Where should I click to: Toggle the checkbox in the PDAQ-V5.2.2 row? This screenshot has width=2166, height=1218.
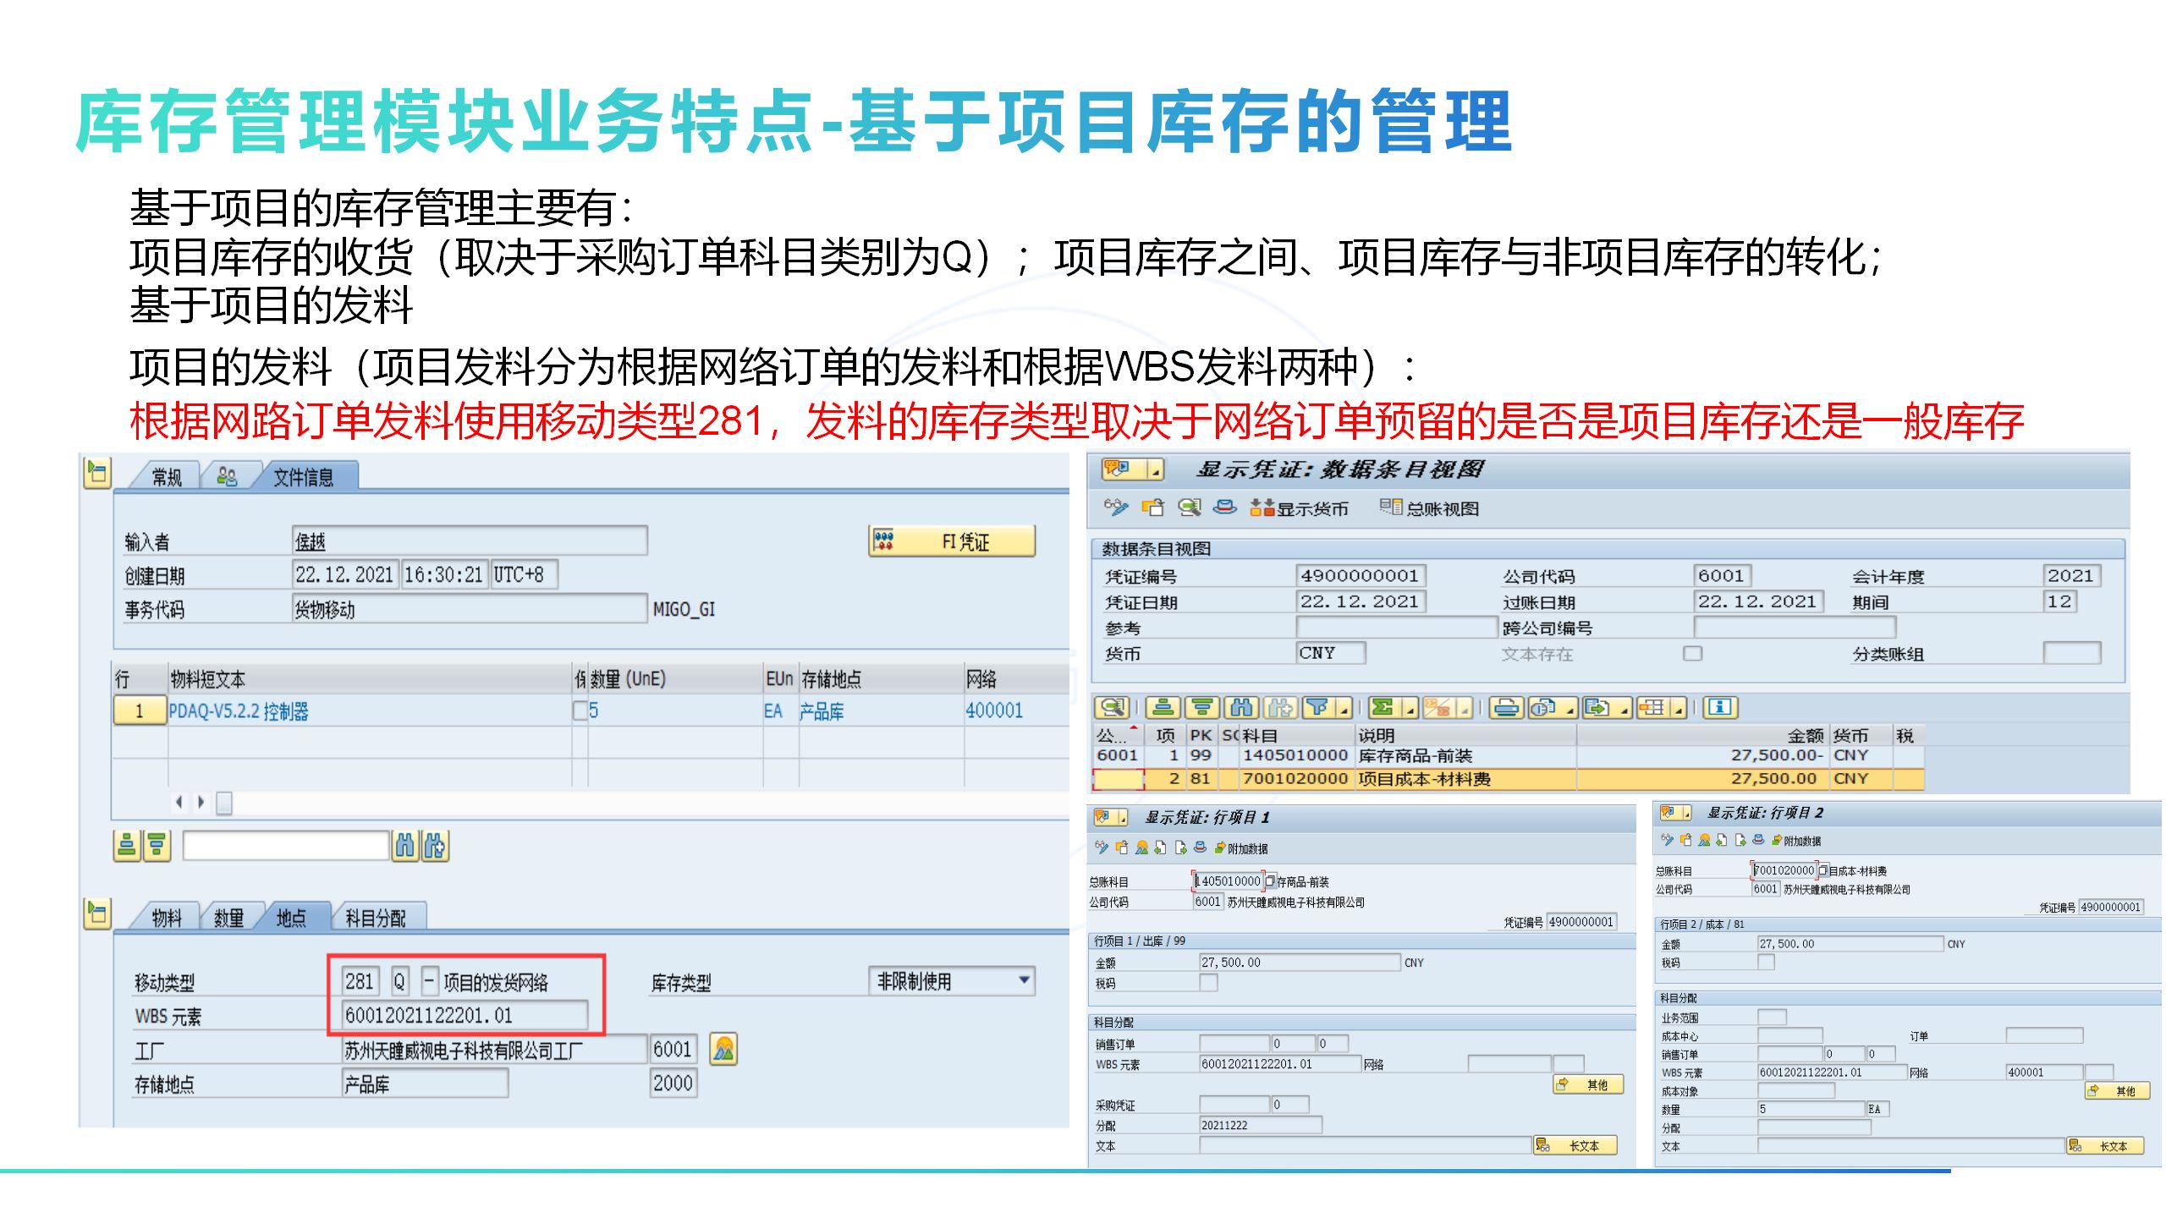(x=580, y=711)
